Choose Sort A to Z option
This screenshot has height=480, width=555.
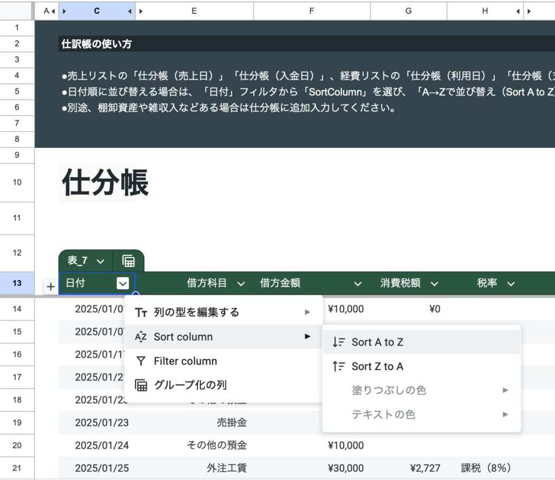(x=421, y=342)
